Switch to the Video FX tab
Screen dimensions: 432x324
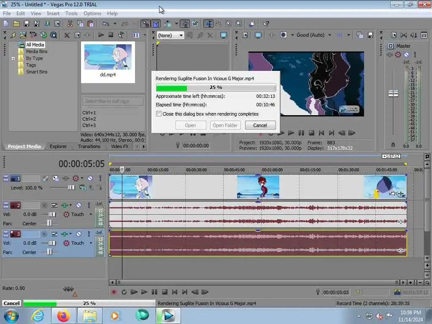pos(119,146)
